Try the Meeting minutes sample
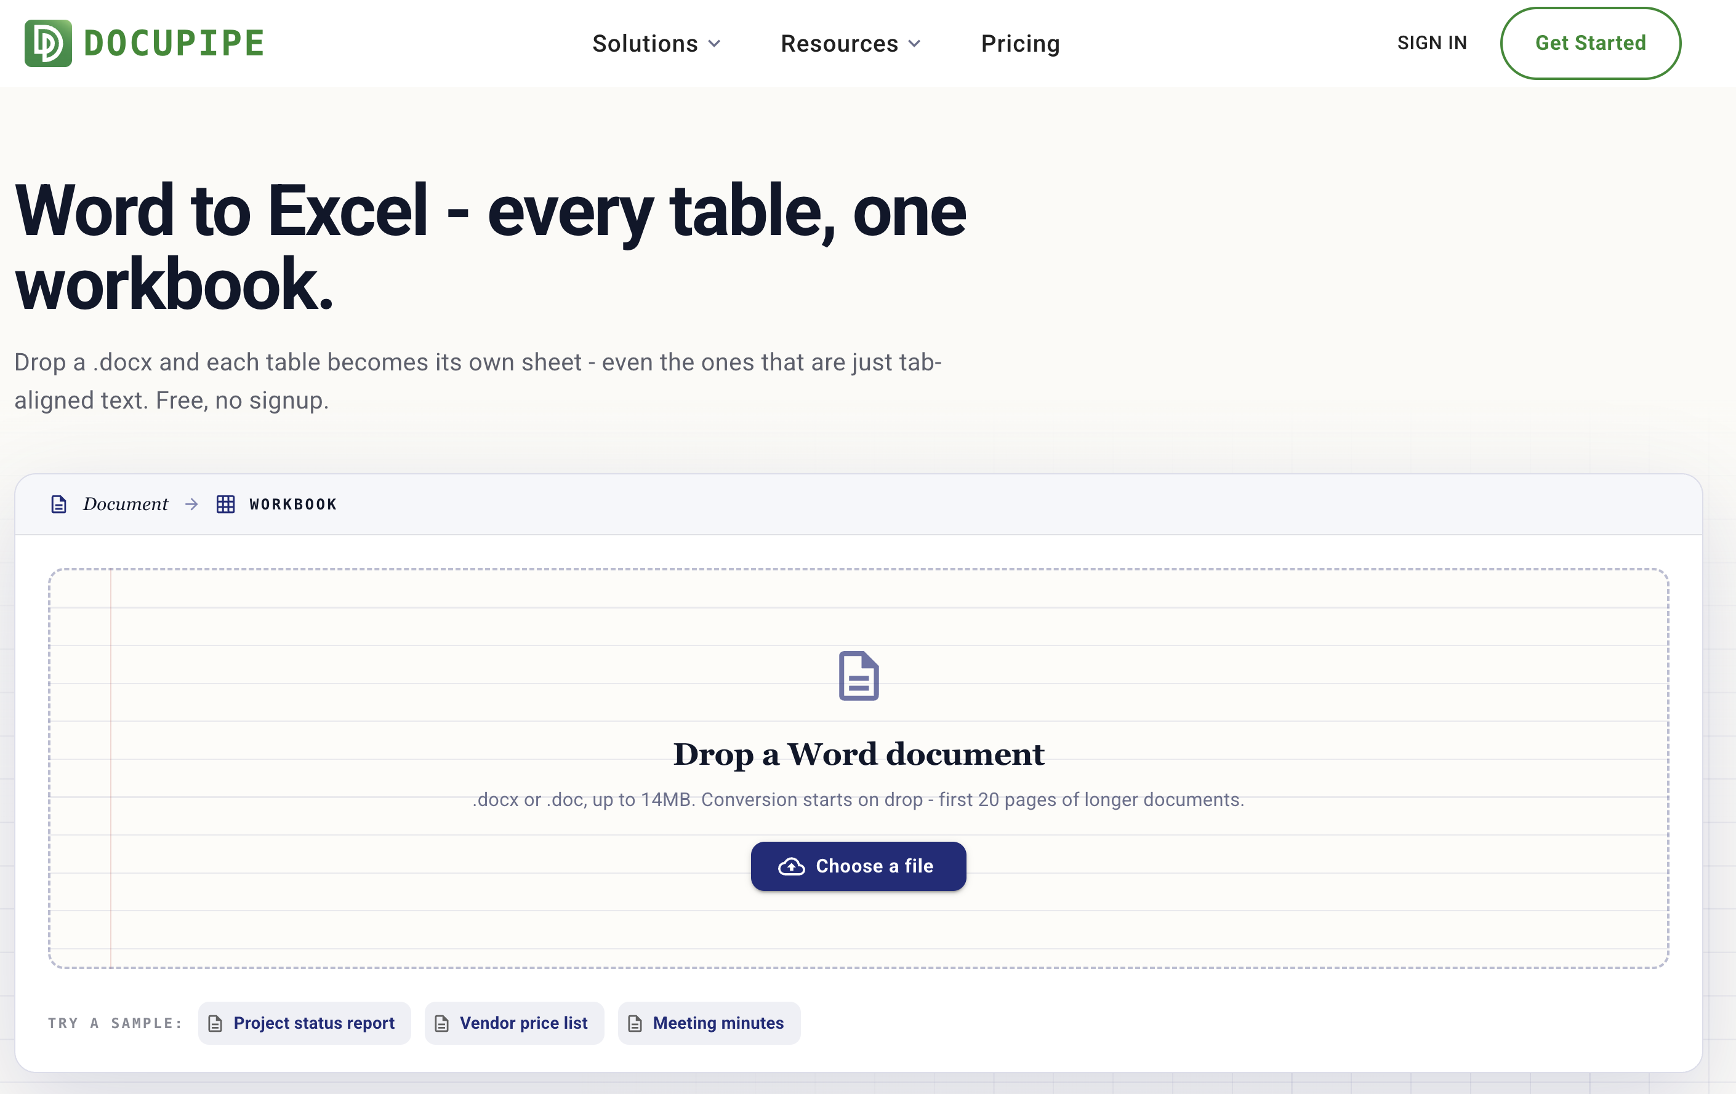The height and width of the screenshot is (1094, 1736). 709,1023
